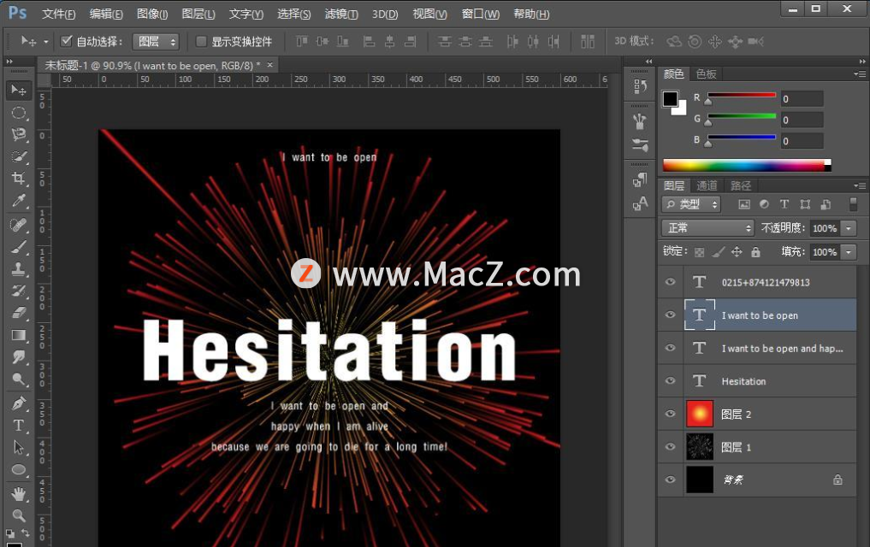Lock layer position with move icon
The image size is (870, 547).
737,252
